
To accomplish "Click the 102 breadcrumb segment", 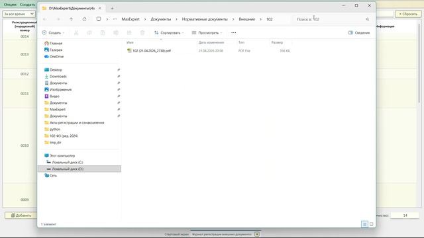I will 270,19.
